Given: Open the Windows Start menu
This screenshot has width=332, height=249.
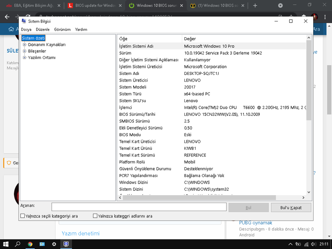Looking at the screenshot, I should pyautogui.click(x=6, y=244).
